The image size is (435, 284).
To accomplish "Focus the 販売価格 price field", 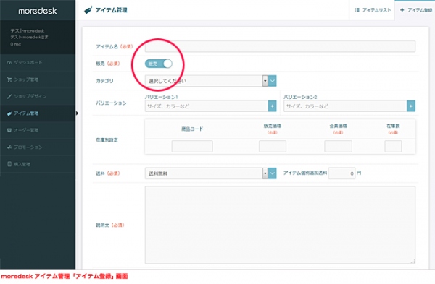I will click(x=273, y=146).
